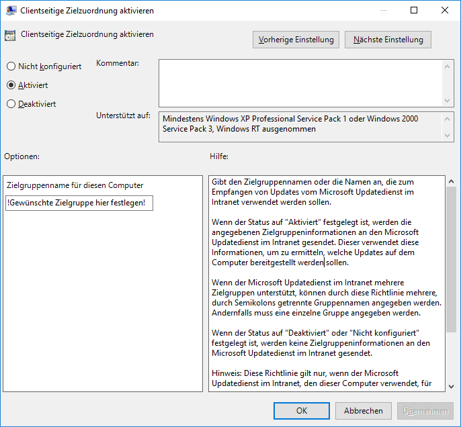The image size is (461, 427).
Task: Go to 'Vorherige Einstellung'
Action: [296, 40]
